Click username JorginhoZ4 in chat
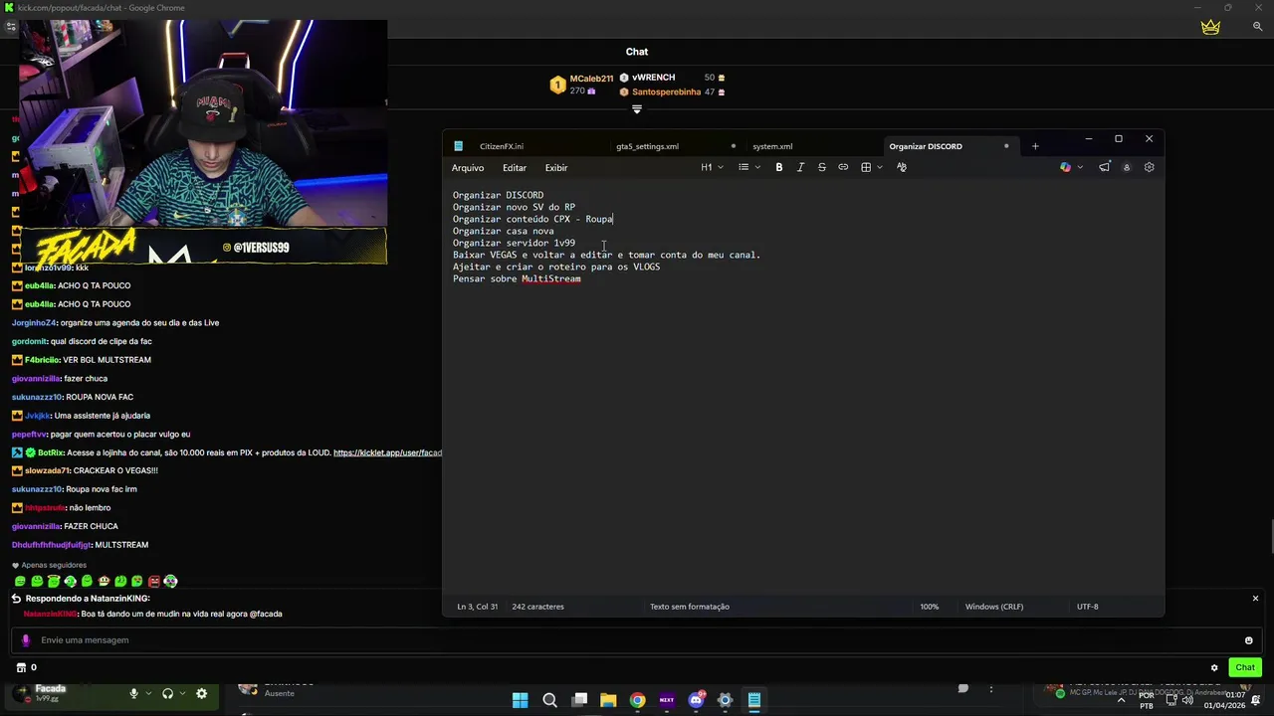This screenshot has width=1274, height=716. pyautogui.click(x=34, y=323)
